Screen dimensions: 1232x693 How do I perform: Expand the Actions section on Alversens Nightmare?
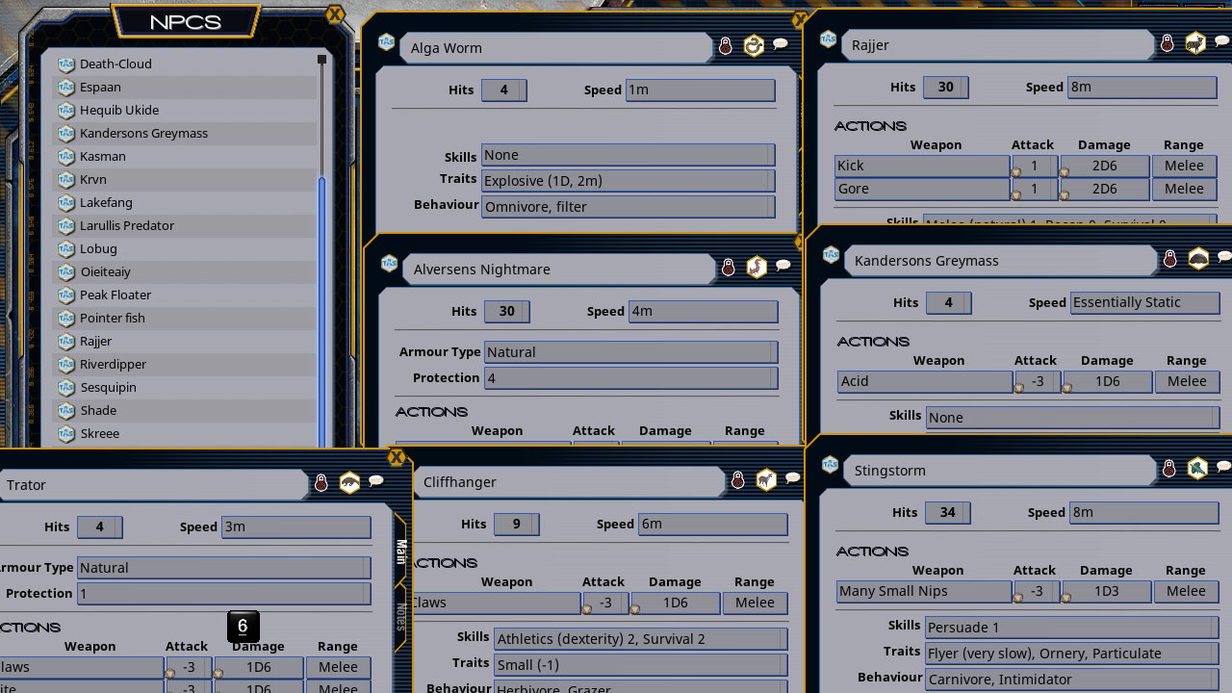[431, 412]
